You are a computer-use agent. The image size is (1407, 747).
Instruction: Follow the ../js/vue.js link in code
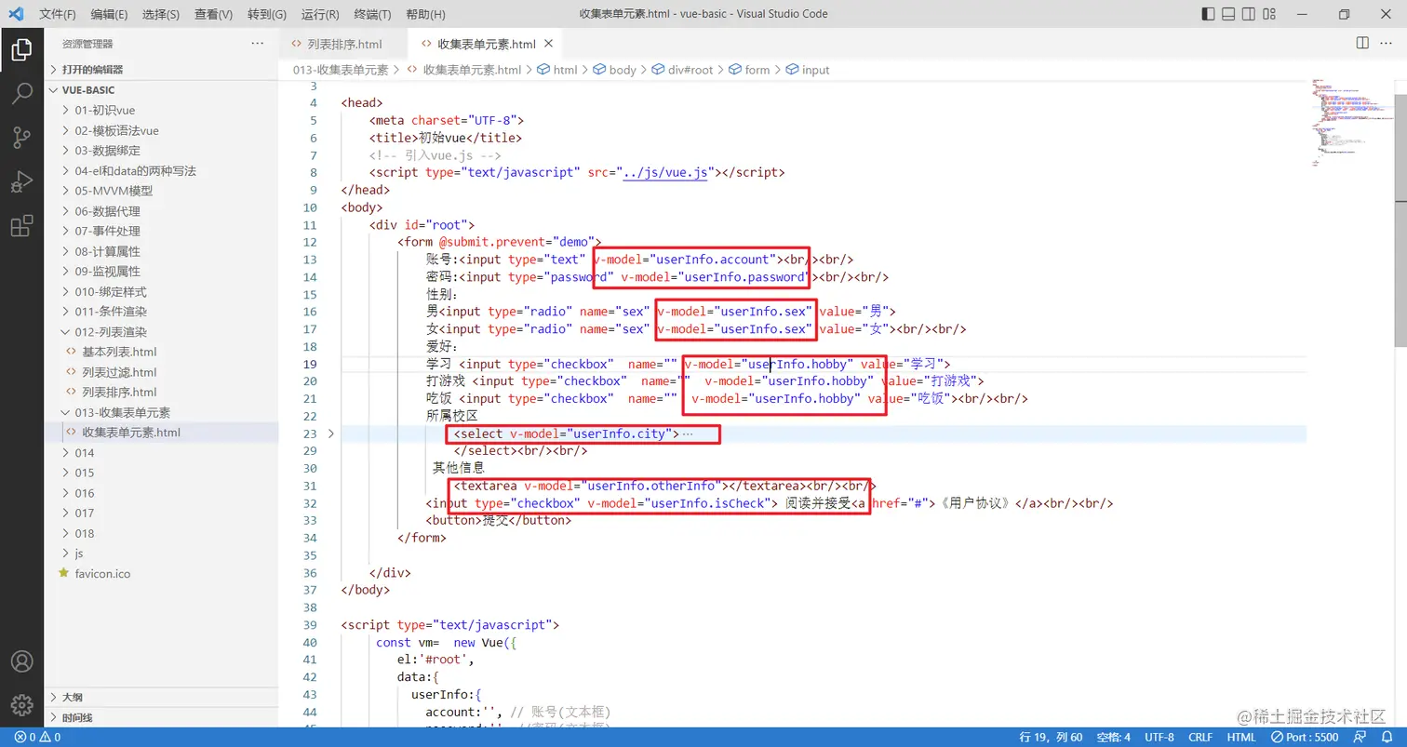point(665,172)
